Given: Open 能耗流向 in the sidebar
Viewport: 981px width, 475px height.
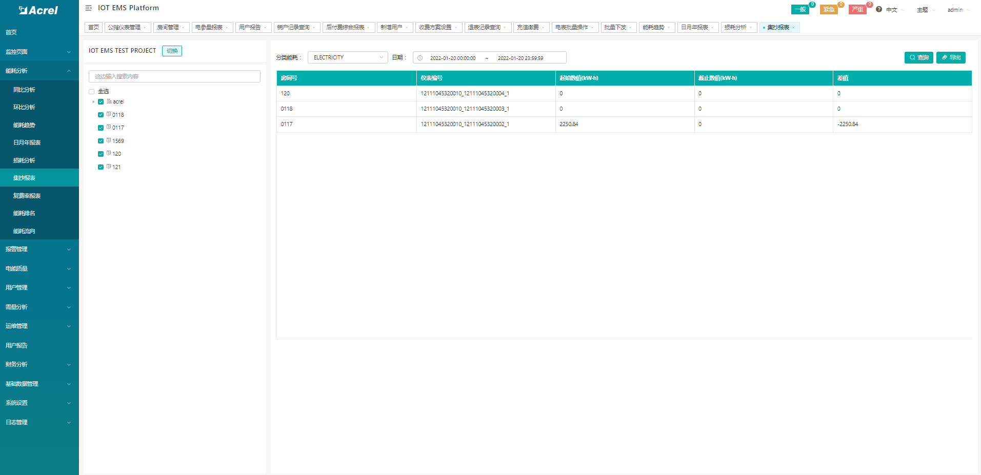Looking at the screenshot, I should click(39, 231).
